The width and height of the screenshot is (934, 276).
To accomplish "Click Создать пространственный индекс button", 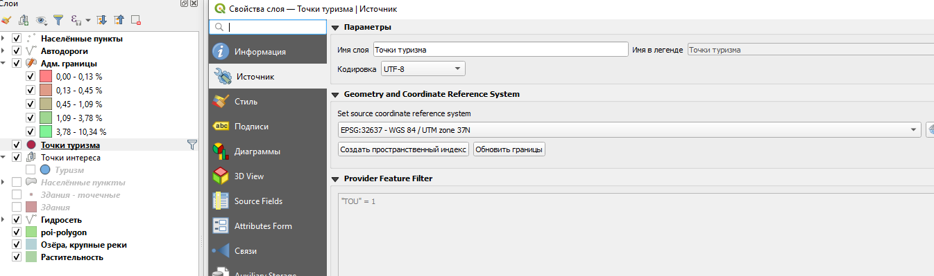I will [x=403, y=149].
